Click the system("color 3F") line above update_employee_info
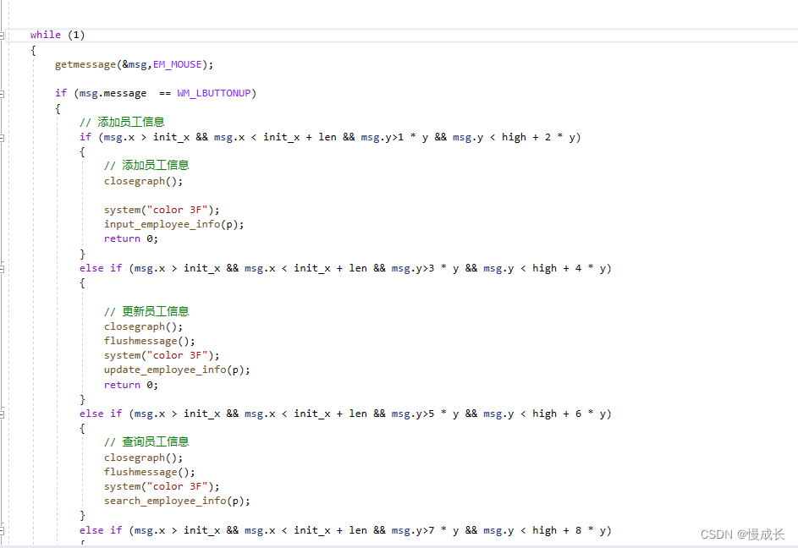This screenshot has height=548, width=798. pyautogui.click(x=162, y=355)
